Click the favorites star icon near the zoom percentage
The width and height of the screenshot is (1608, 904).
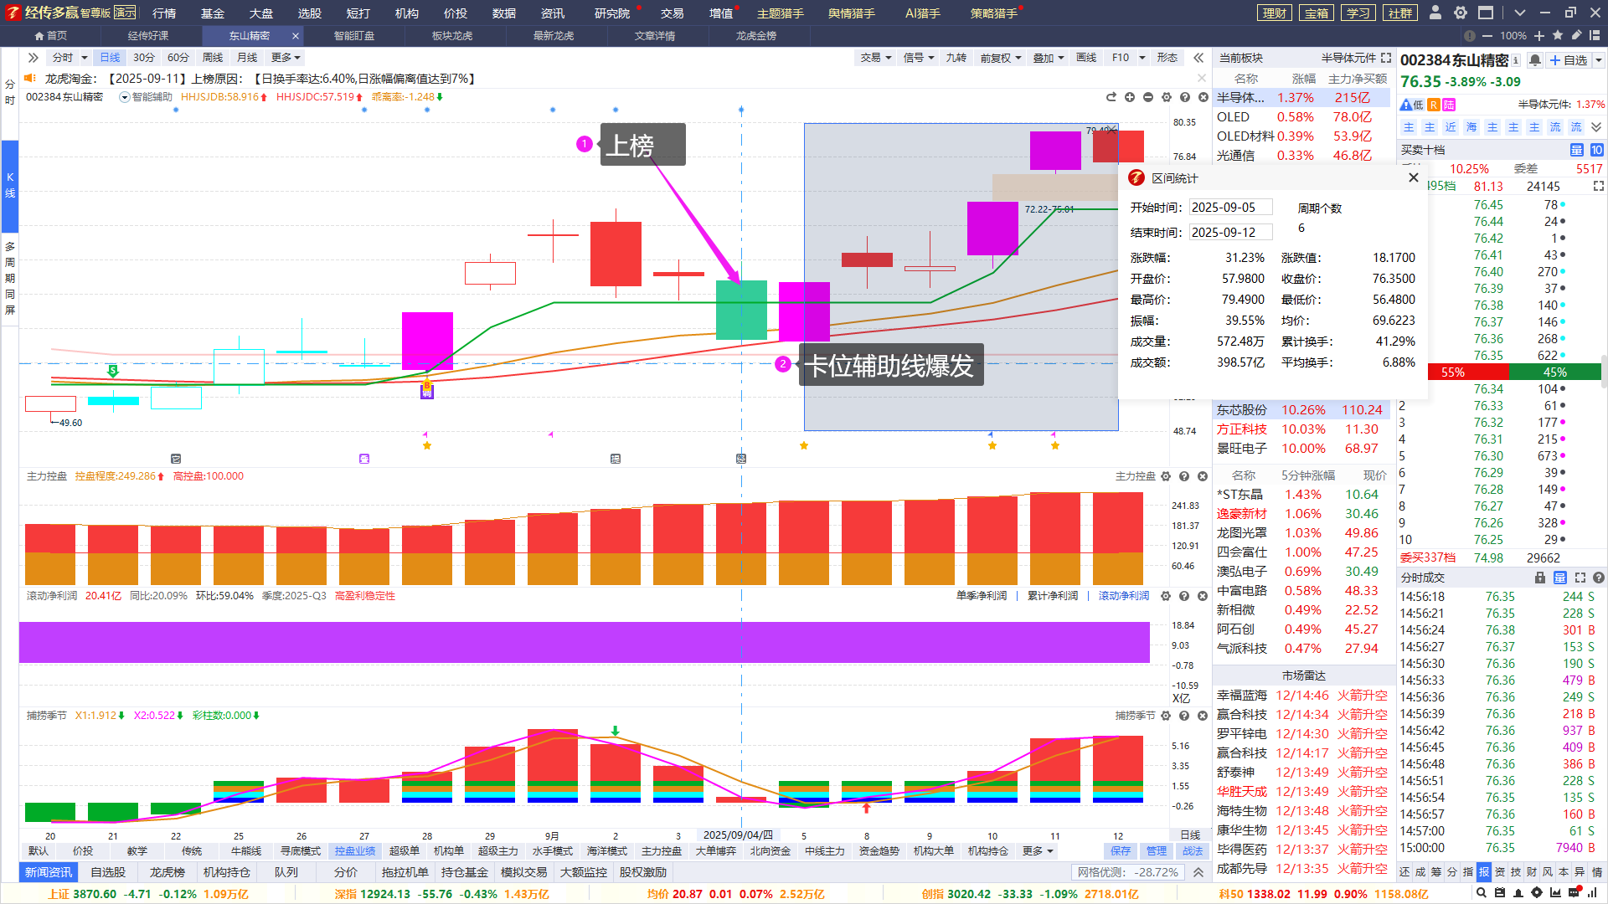(1558, 36)
